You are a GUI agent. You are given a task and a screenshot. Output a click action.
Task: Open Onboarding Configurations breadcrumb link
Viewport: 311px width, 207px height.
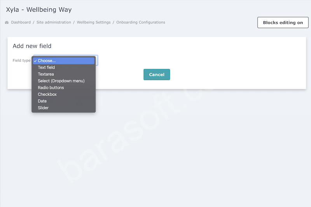click(x=141, y=23)
